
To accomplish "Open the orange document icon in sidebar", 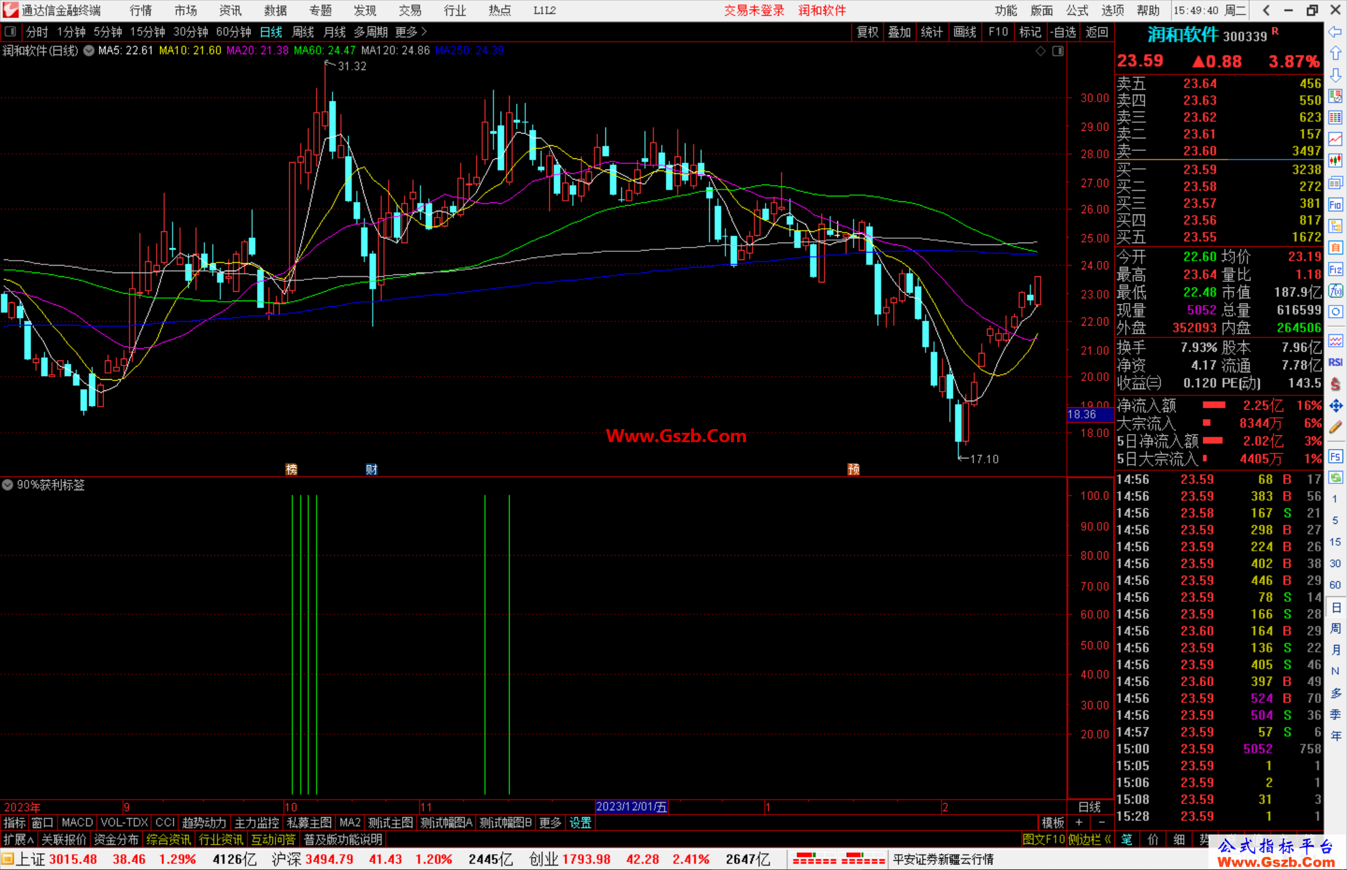I will pyautogui.click(x=1335, y=248).
